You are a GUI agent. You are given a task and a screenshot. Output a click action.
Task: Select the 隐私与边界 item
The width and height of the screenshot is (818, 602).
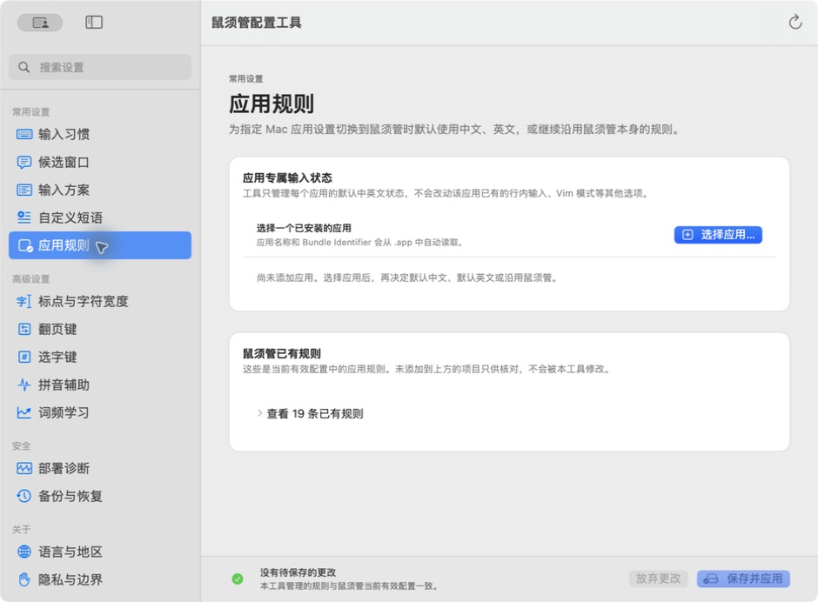tap(100, 579)
